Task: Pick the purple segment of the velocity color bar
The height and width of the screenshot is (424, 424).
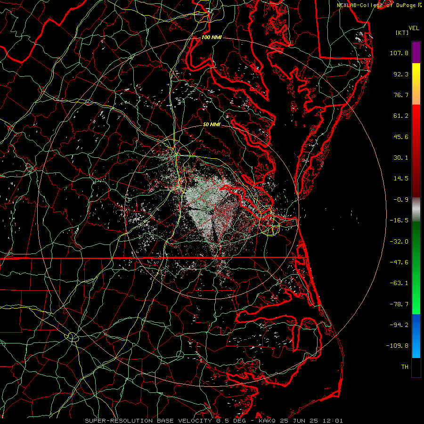Action: [416, 52]
